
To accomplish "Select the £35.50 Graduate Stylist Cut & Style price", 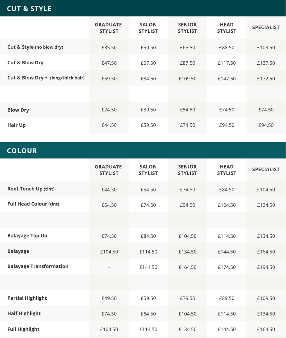I will [109, 47].
